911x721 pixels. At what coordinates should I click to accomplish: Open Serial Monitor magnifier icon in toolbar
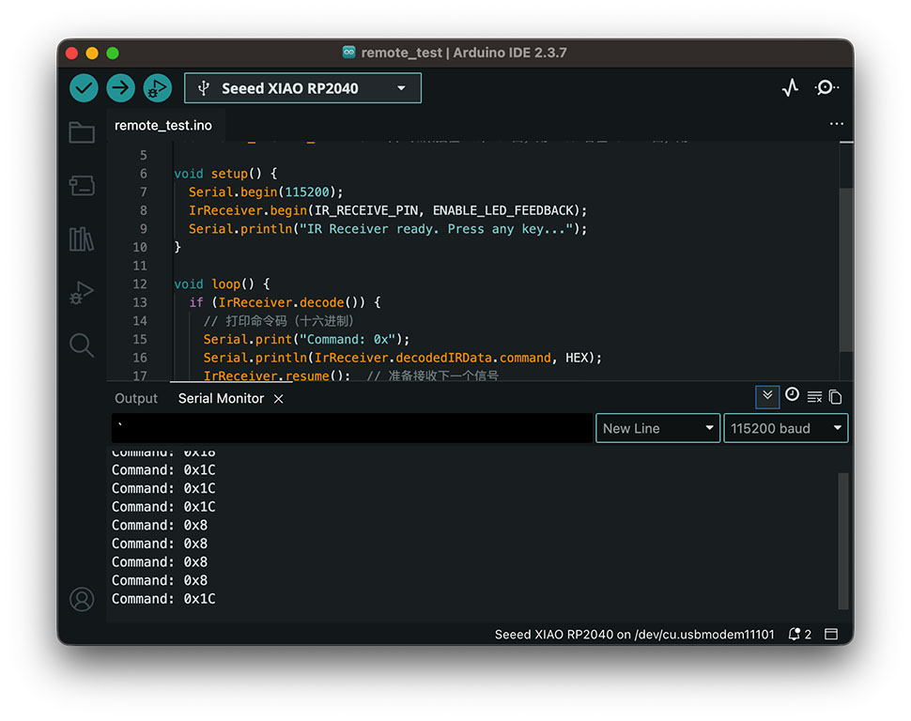826,88
